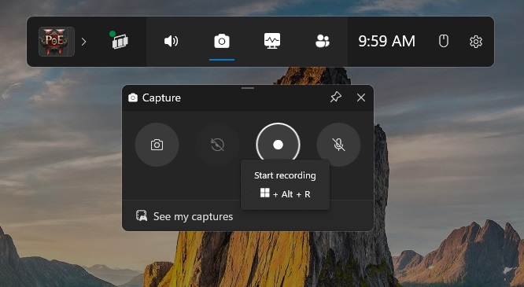Click the Capture title camera icon
The image size is (524, 287).
click(133, 98)
